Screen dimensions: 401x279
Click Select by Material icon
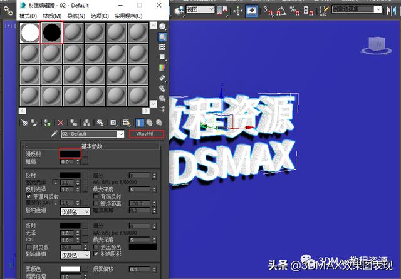(x=162, y=99)
